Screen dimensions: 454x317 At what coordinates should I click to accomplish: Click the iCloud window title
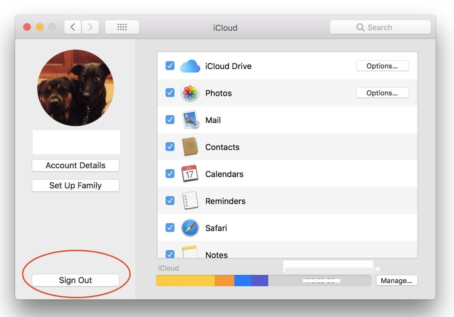click(225, 28)
